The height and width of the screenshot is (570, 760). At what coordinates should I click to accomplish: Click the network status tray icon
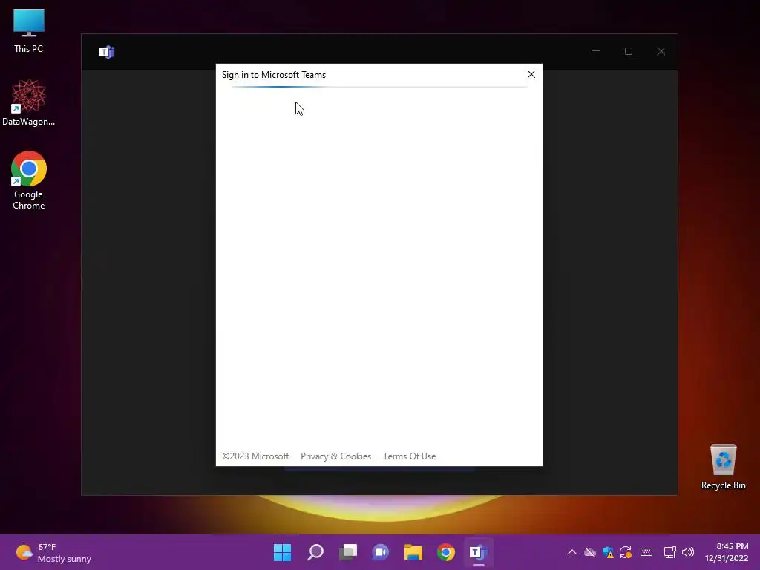coord(670,552)
